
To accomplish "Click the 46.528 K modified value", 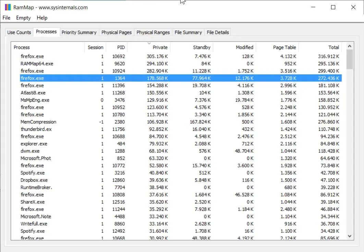I will [244, 195].
